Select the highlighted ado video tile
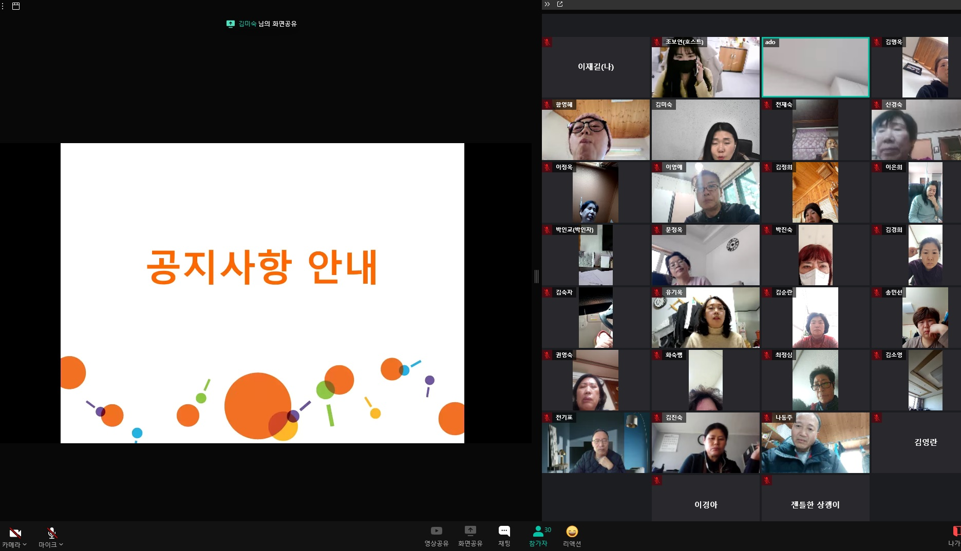The height and width of the screenshot is (551, 961). click(x=815, y=67)
